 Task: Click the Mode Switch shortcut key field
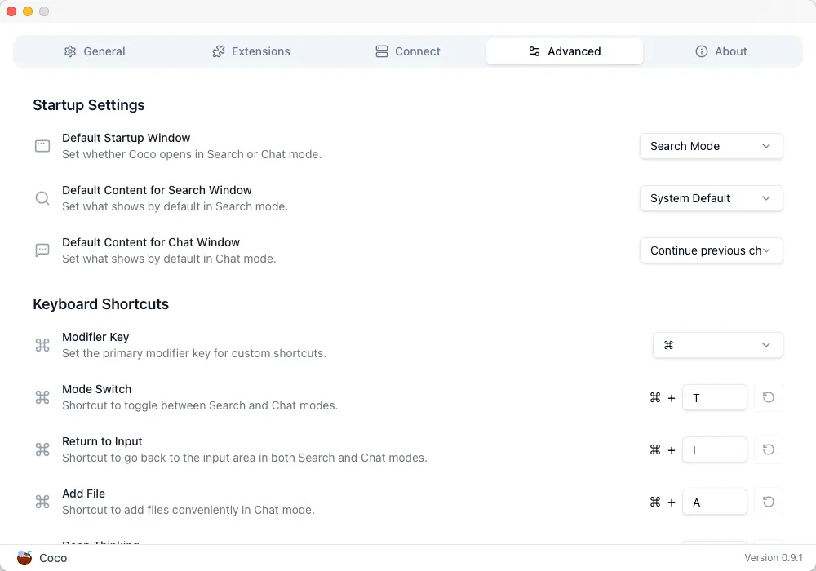[x=714, y=397]
